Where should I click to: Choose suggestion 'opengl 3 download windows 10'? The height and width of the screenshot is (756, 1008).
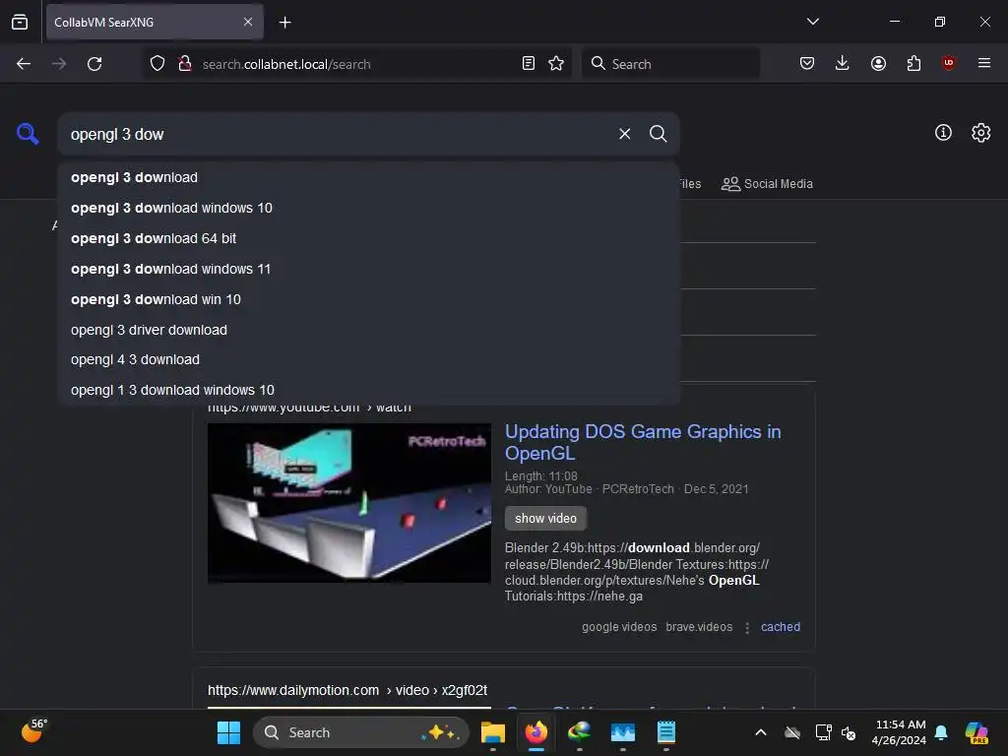point(369,209)
